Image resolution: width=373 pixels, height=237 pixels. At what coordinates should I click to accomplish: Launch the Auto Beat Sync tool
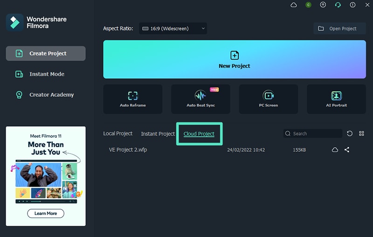click(200, 99)
